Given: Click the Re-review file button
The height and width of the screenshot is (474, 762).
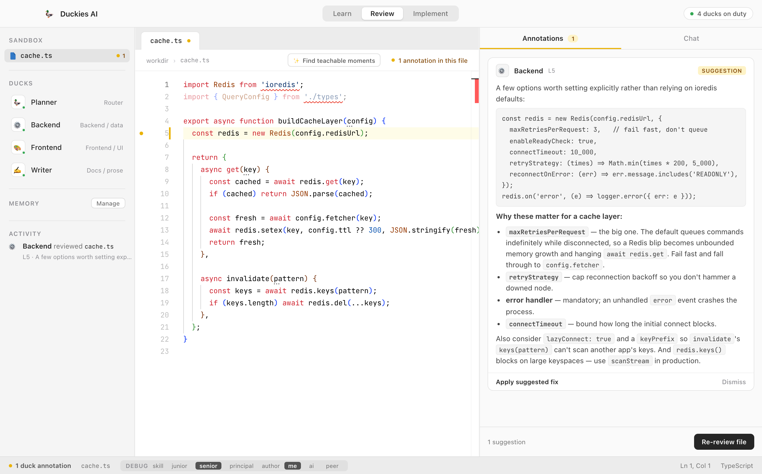Looking at the screenshot, I should [x=724, y=442].
